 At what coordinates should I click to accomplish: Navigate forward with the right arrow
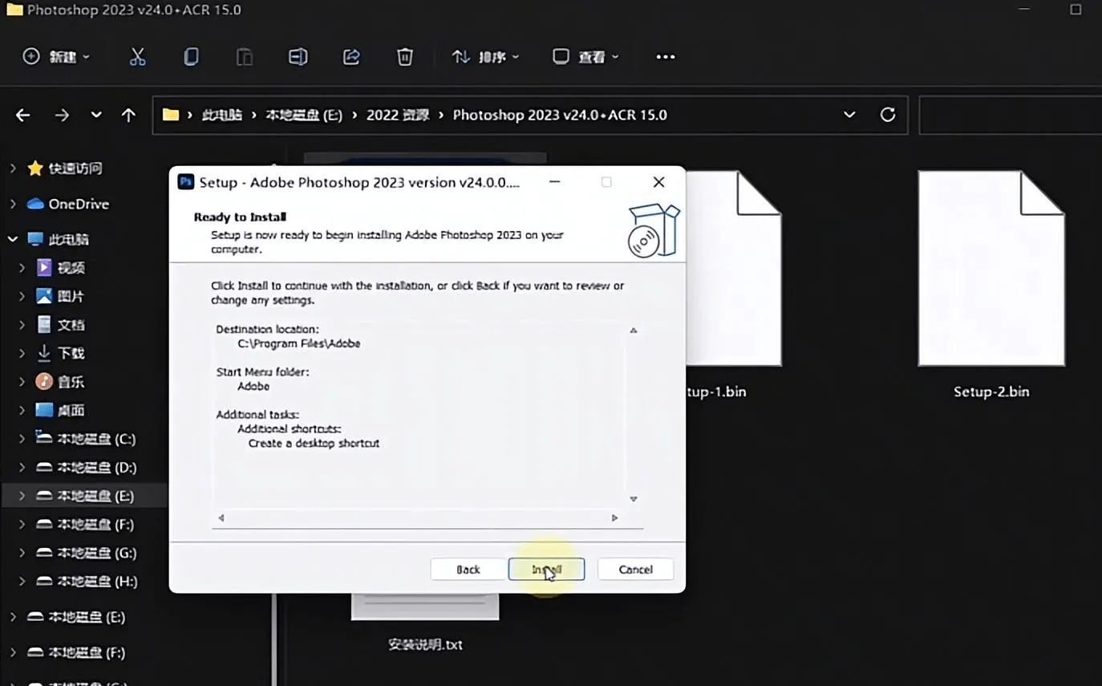pos(62,115)
